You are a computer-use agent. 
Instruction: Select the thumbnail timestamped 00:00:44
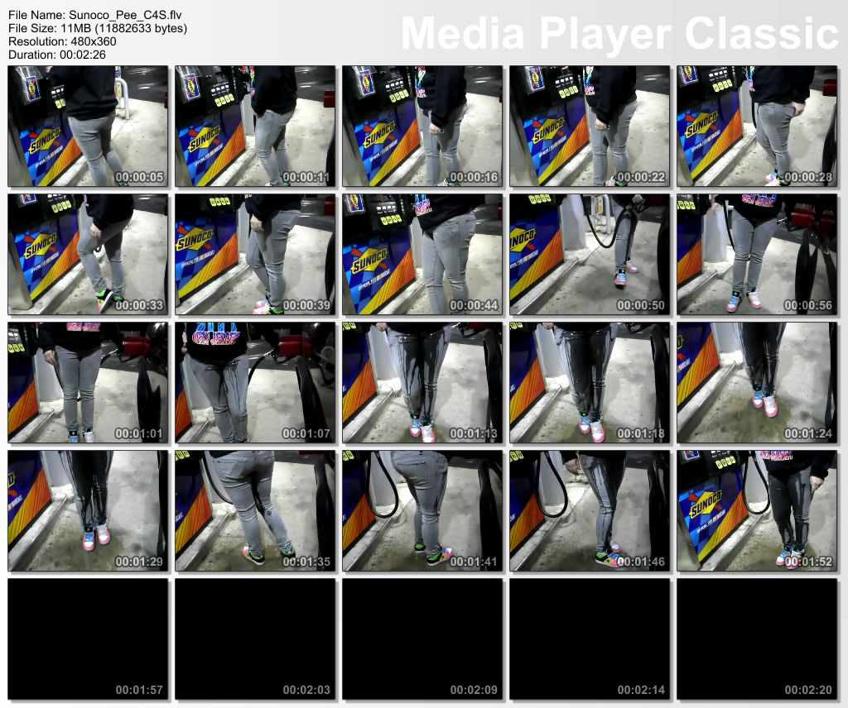tap(422, 254)
